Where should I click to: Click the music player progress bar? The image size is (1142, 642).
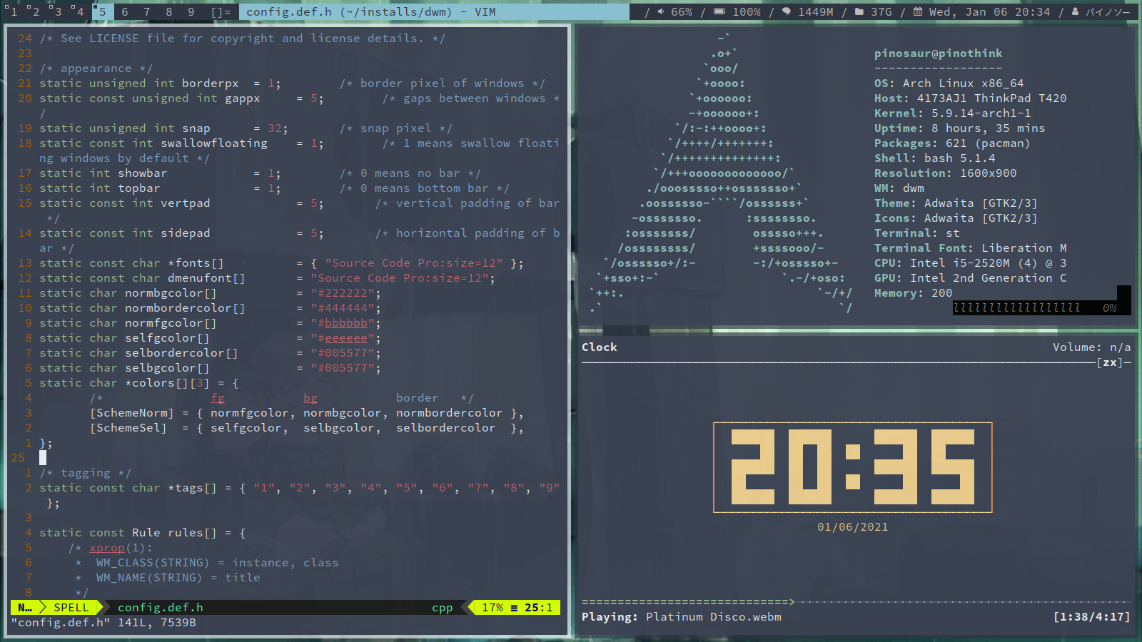click(855, 602)
